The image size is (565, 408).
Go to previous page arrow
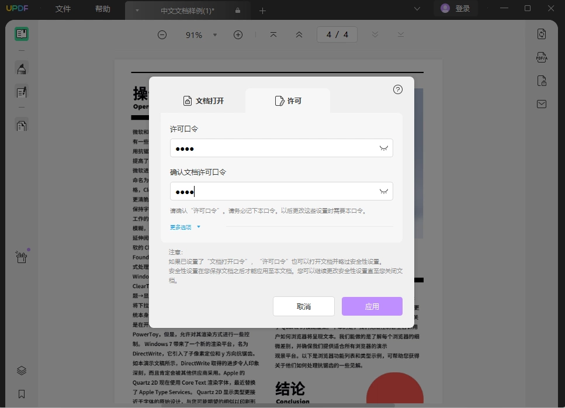(299, 34)
